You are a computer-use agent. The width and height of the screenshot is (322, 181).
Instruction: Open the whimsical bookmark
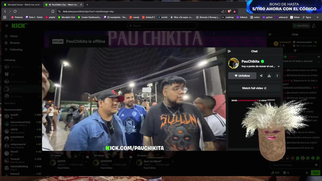[281, 17]
